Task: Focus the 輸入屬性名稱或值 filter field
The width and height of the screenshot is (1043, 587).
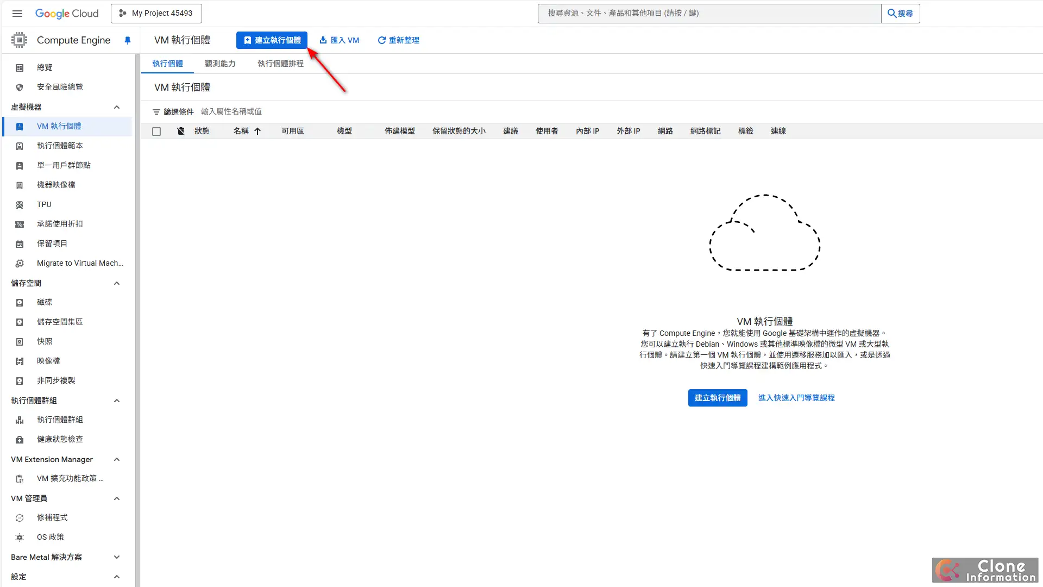Action: pyautogui.click(x=231, y=111)
